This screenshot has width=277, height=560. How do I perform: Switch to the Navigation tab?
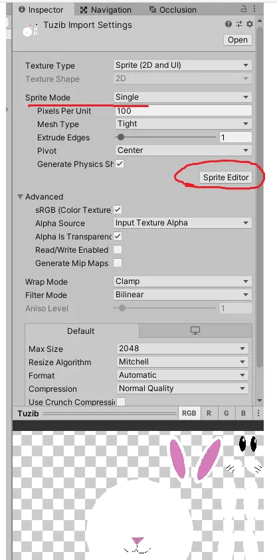[106, 10]
